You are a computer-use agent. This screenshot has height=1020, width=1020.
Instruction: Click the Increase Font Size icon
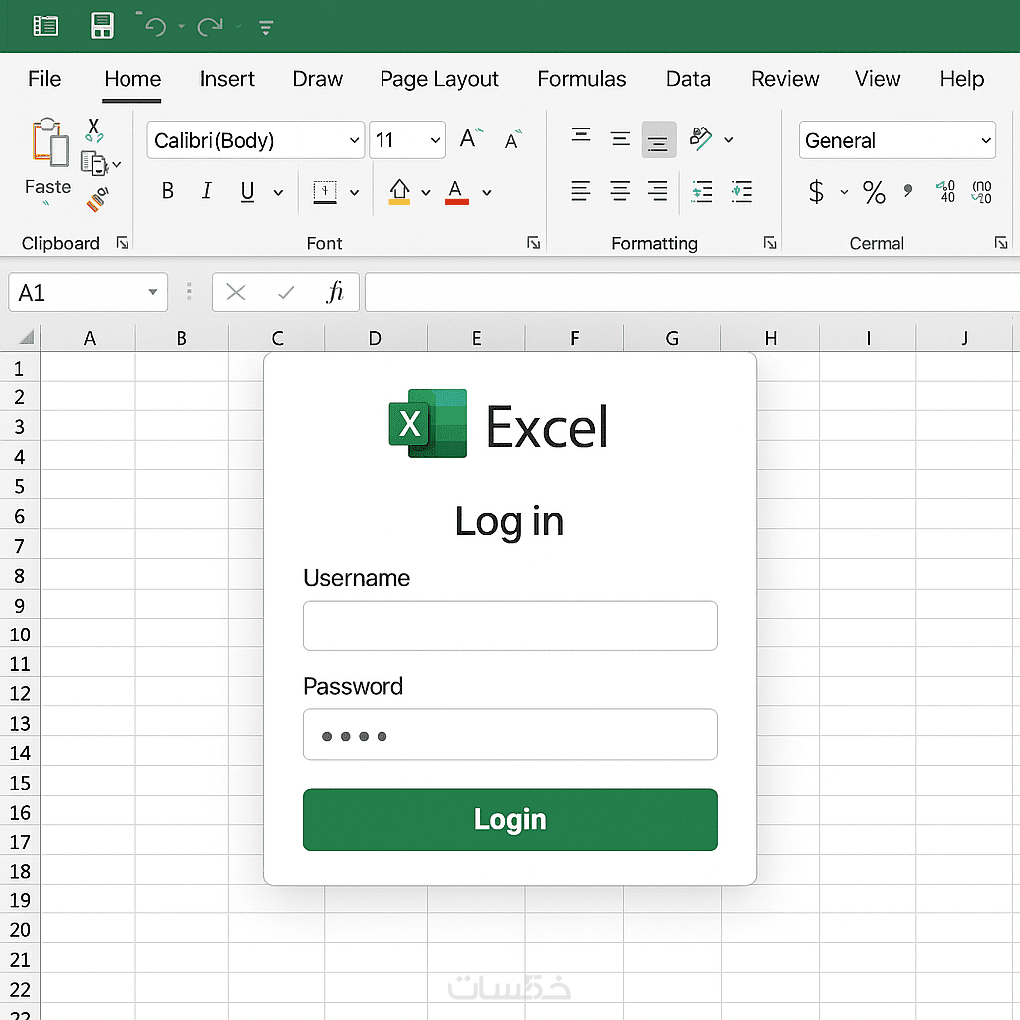pos(470,139)
